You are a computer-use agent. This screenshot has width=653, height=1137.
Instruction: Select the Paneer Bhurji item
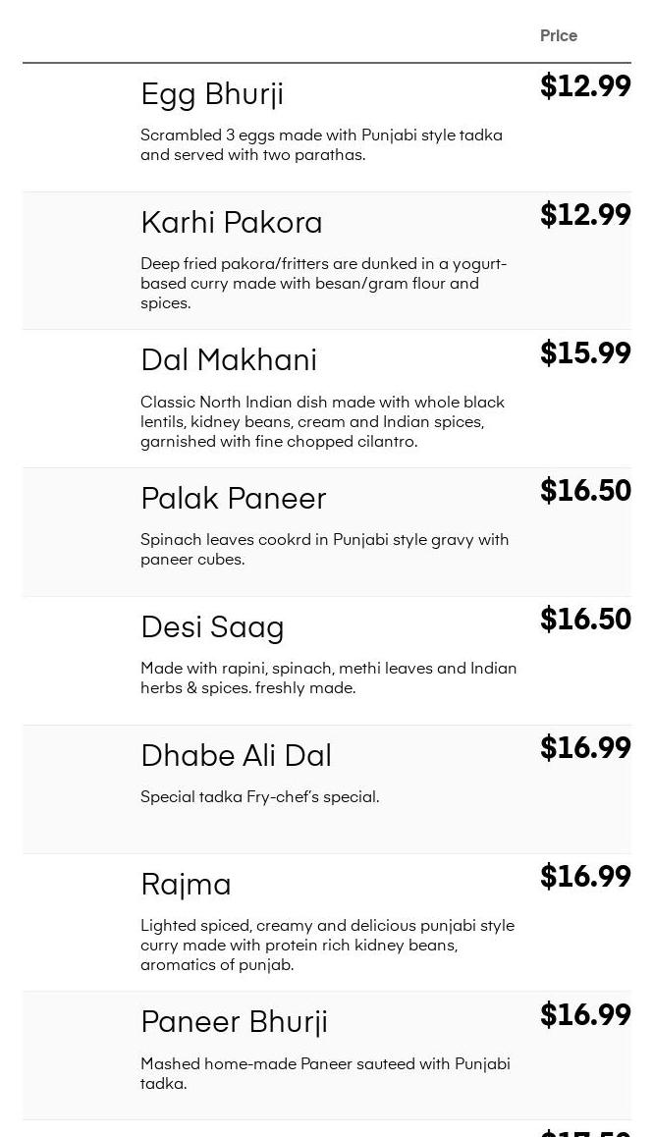(x=234, y=1022)
